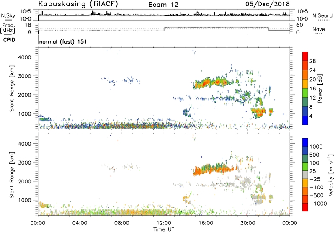Click the 'Kapuskasing (fitACF)' title text

point(78,4)
